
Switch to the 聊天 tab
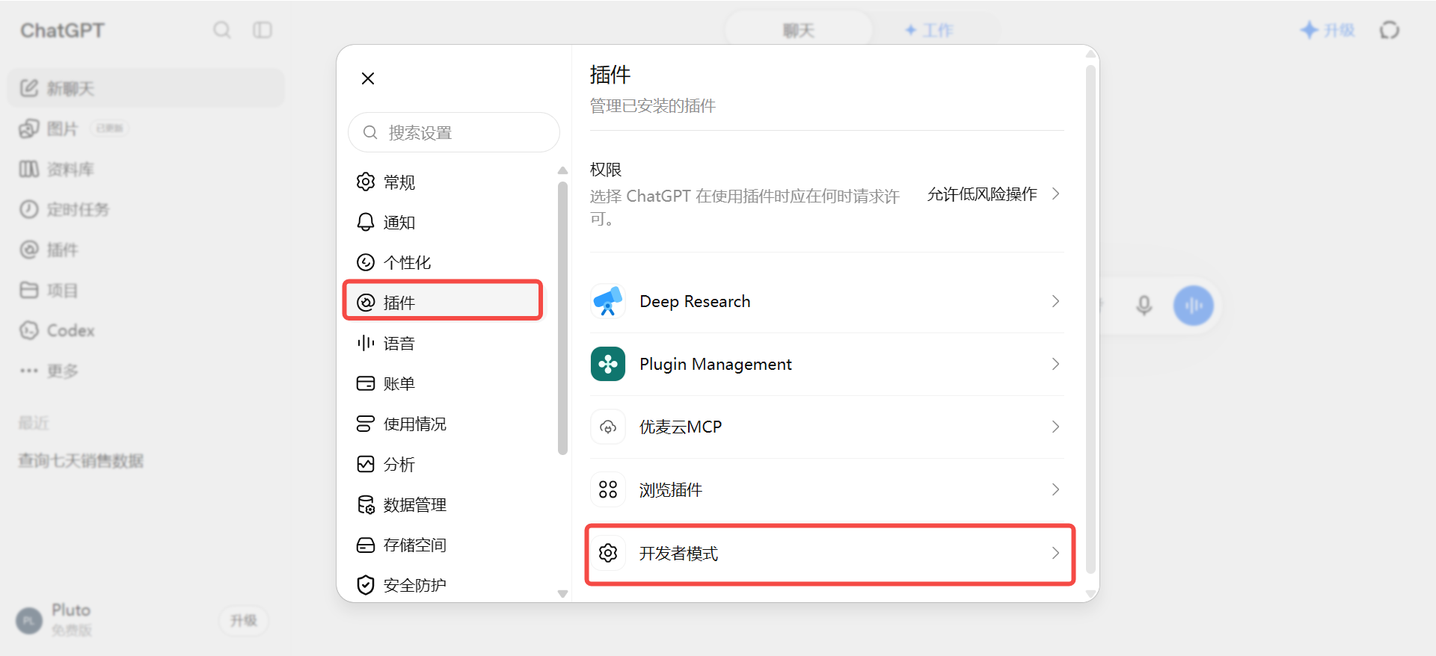click(799, 30)
